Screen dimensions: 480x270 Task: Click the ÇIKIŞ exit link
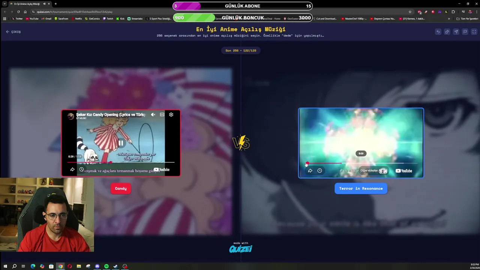(x=13, y=32)
